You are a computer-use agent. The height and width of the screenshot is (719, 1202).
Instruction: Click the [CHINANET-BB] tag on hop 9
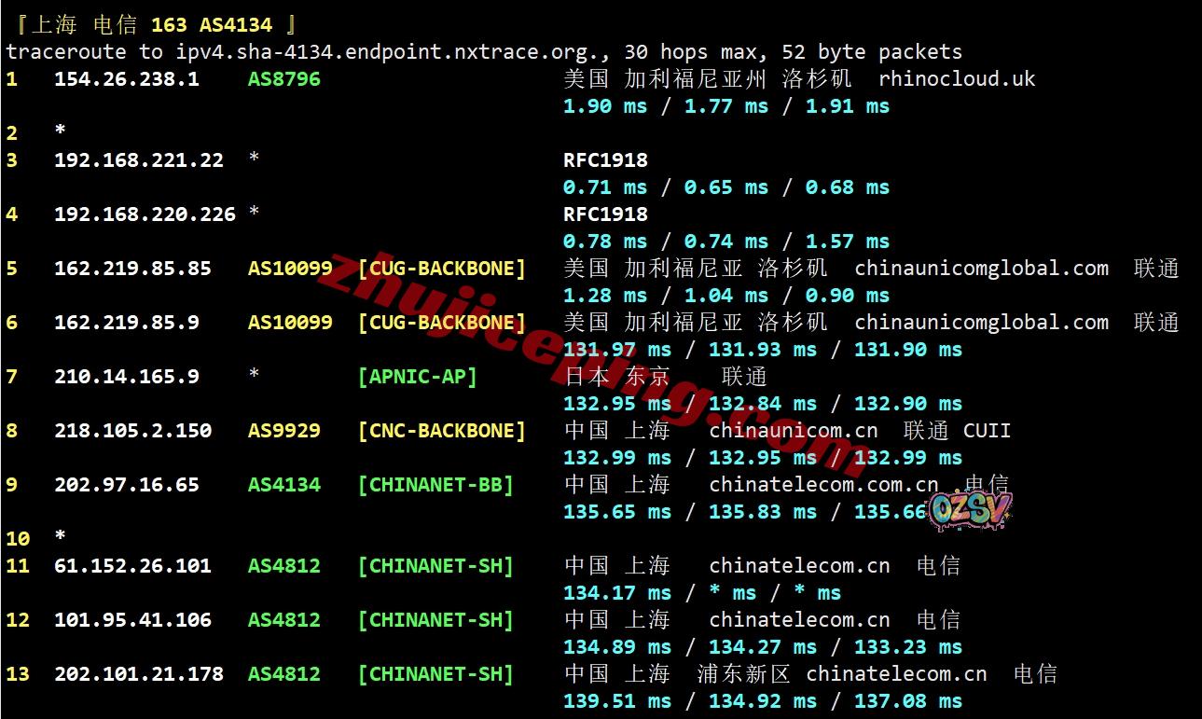(435, 485)
